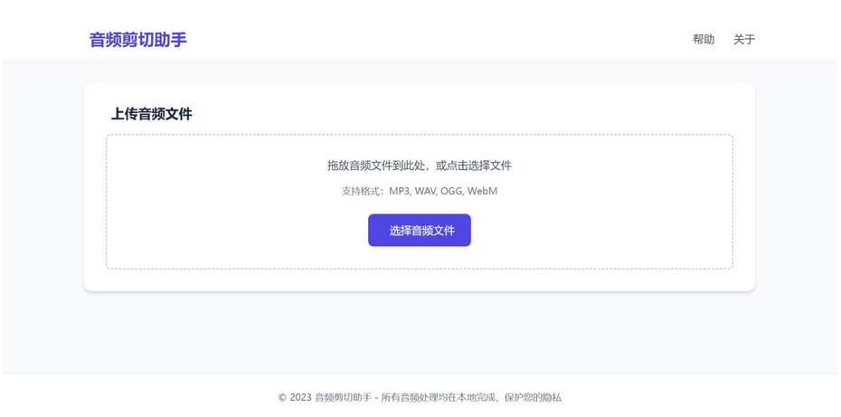
Task: Click the 上传音频文件 section heading
Action: [151, 114]
